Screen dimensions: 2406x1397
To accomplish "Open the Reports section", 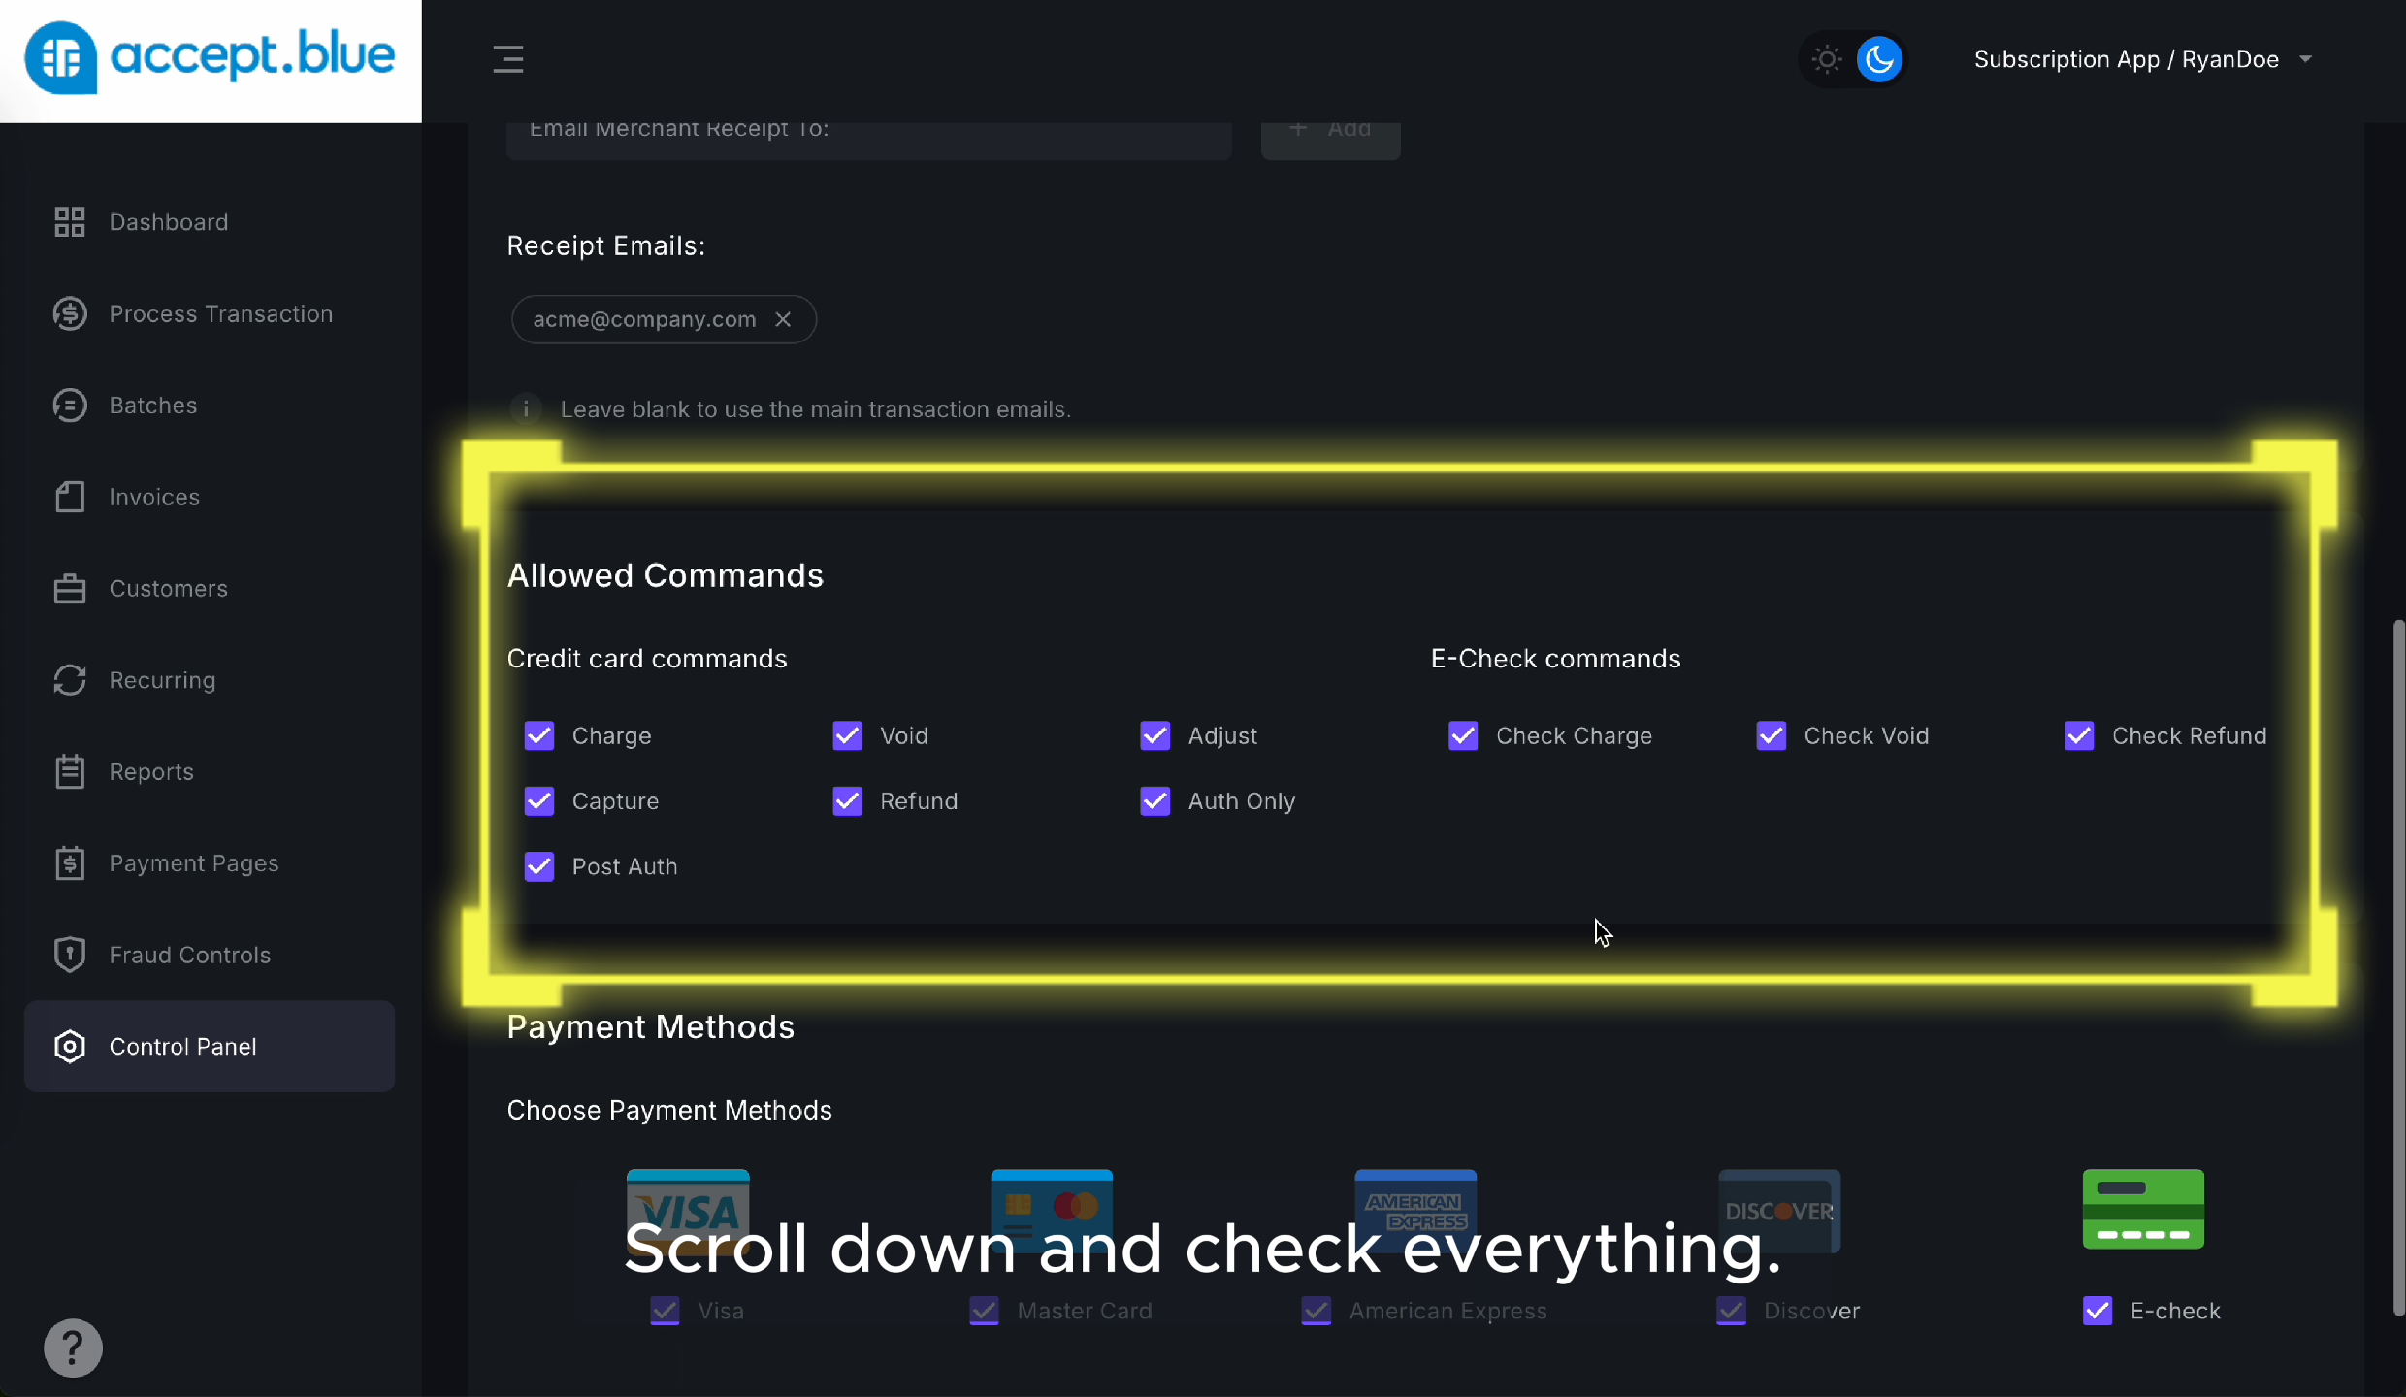I will point(150,771).
